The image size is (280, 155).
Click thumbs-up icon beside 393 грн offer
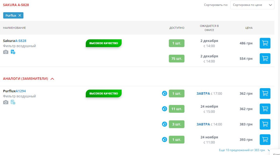(x=164, y=139)
